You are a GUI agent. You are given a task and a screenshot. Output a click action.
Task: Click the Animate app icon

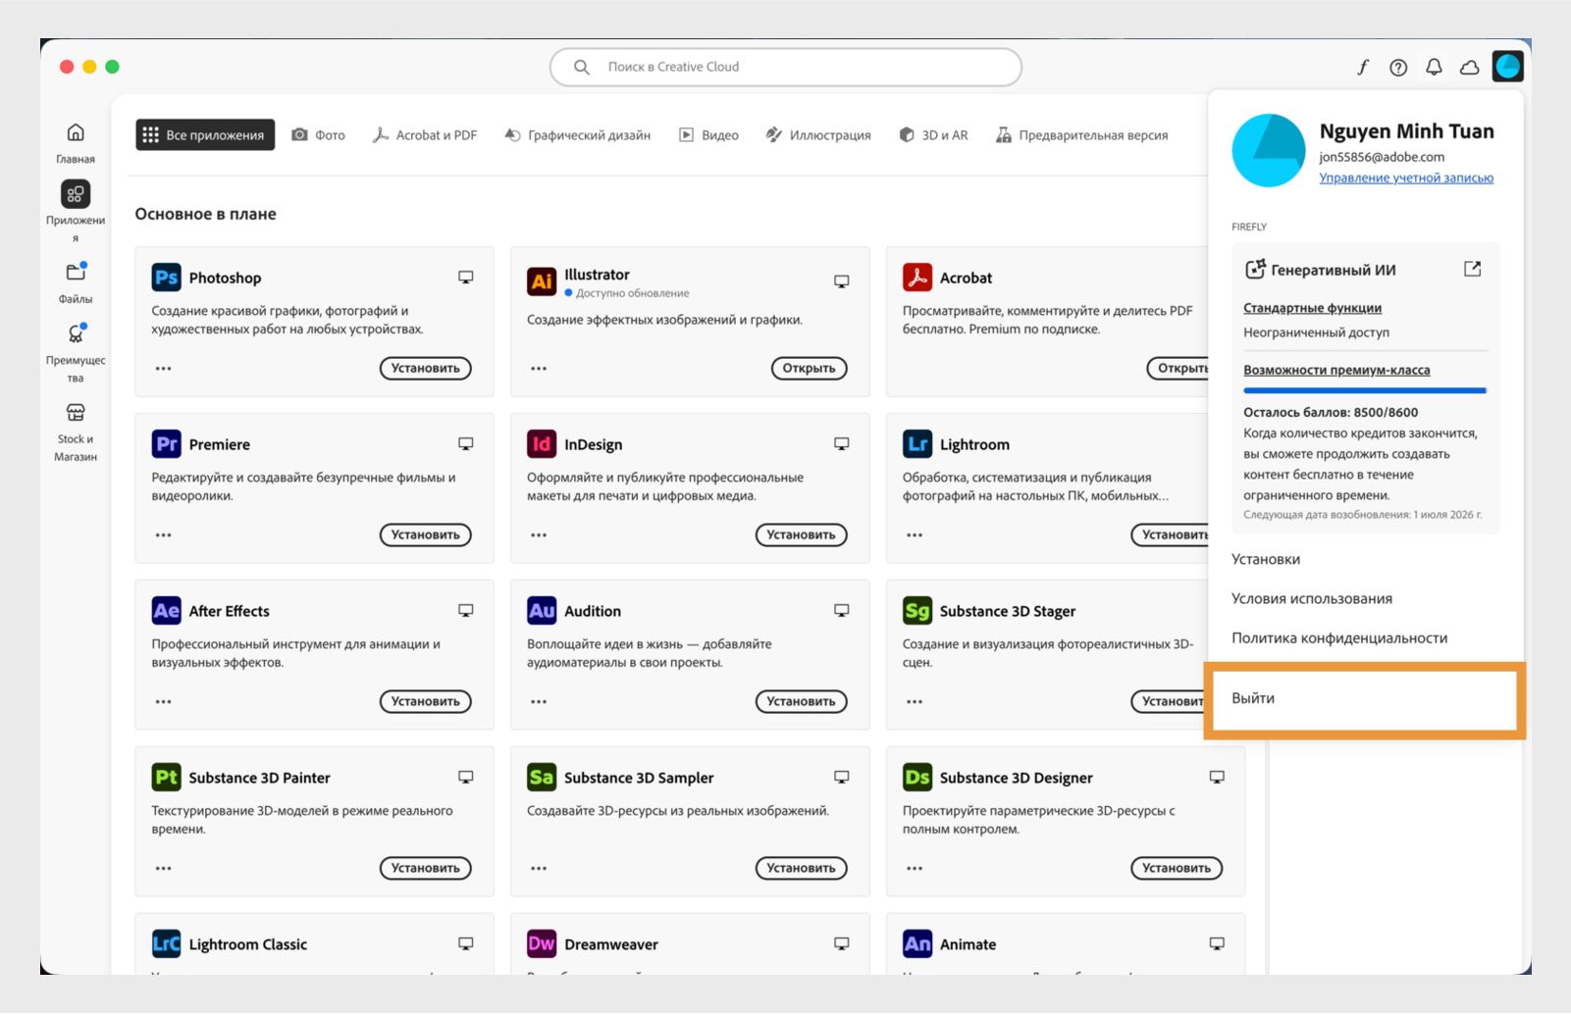[917, 944]
